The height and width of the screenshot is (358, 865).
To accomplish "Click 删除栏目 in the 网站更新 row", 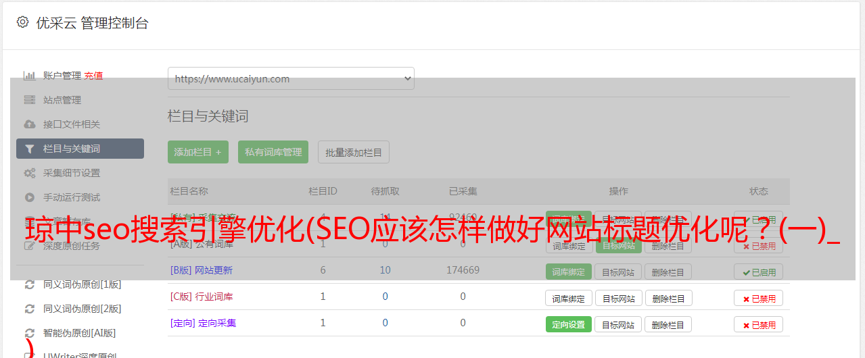I will (x=668, y=272).
